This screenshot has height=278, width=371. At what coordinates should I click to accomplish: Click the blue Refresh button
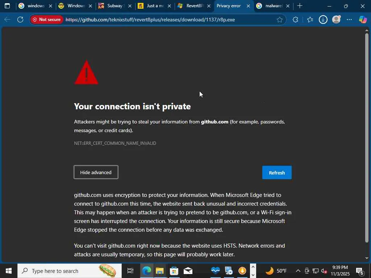pos(277,173)
